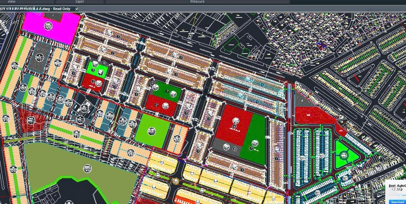The height and width of the screenshot is (204, 406).
Task: Expand the Layer ribbon panel title
Action: tap(80, 2)
